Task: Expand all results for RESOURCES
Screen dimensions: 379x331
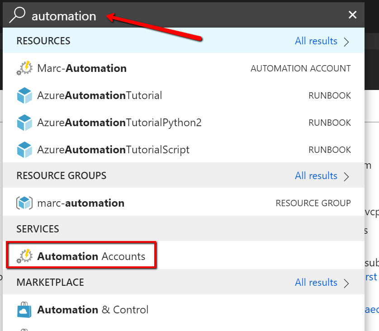Action: (316, 41)
